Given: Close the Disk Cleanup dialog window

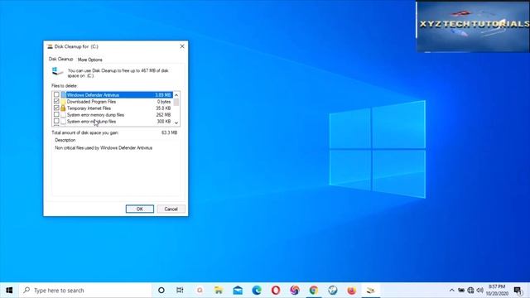Looking at the screenshot, I should tap(182, 46).
